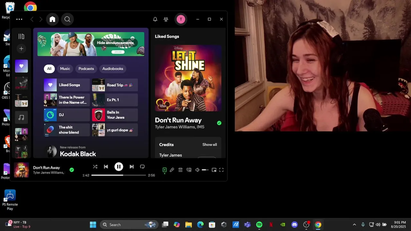
Task: Open yt gurl dope playlist card
Action: pyautogui.click(x=115, y=130)
